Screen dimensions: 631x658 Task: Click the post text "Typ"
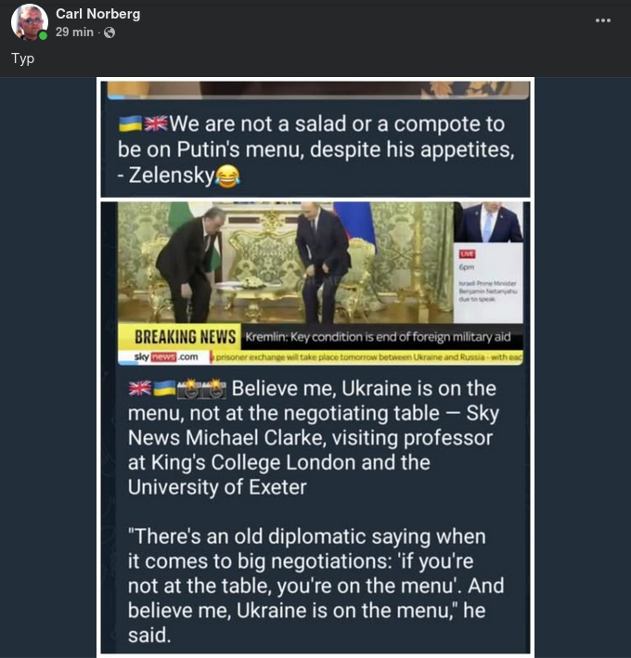[x=22, y=59]
